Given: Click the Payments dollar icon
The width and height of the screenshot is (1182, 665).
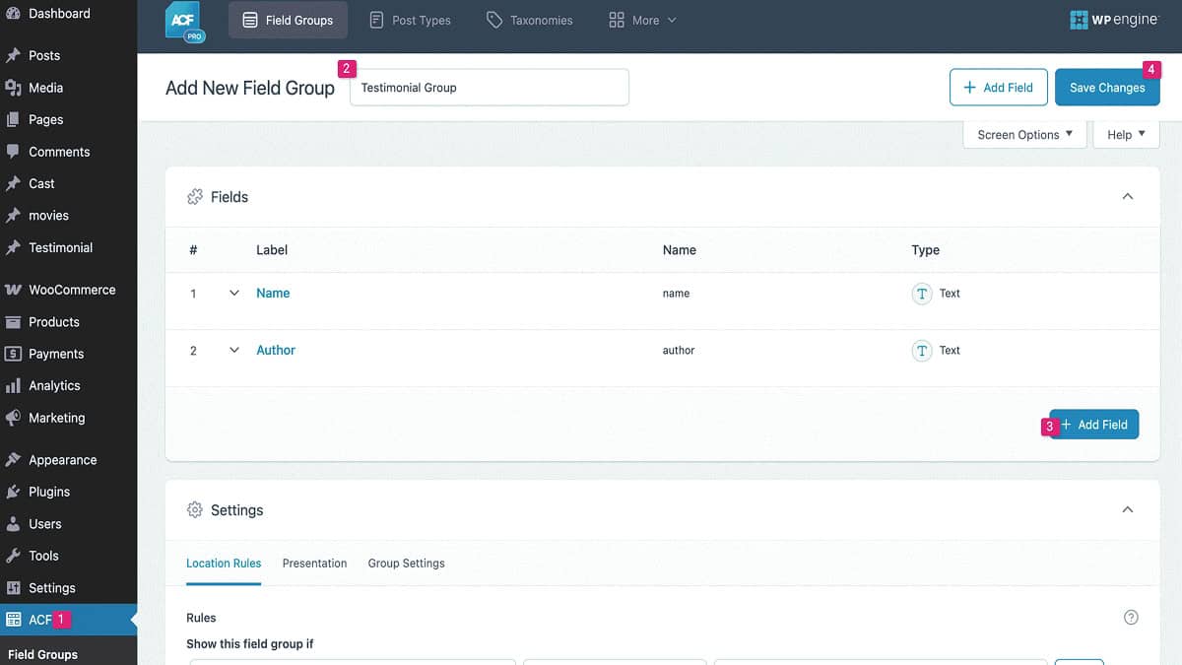Looking at the screenshot, I should (13, 354).
